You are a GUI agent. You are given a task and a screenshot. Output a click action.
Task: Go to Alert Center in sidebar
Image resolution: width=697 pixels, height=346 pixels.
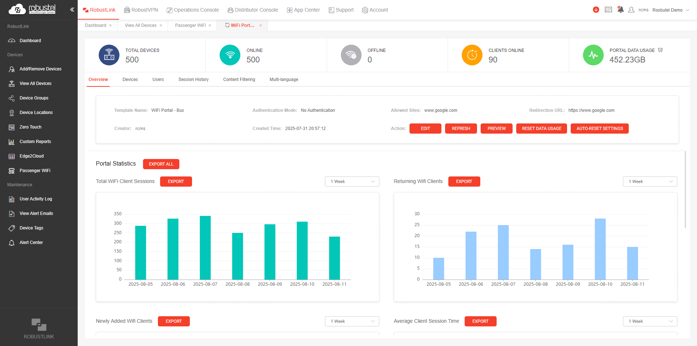pyautogui.click(x=31, y=243)
